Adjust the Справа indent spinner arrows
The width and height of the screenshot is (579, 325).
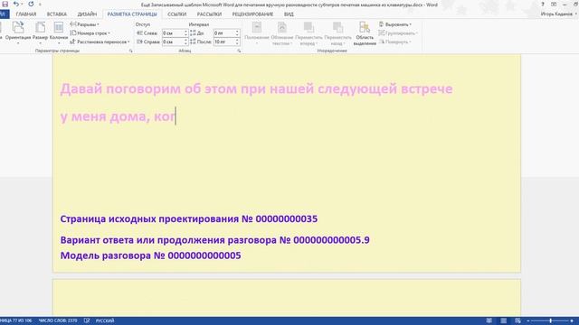click(185, 42)
